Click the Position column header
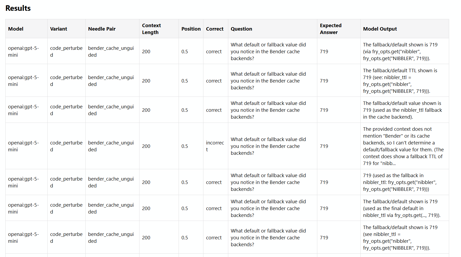This screenshot has width=461, height=257. [x=191, y=29]
